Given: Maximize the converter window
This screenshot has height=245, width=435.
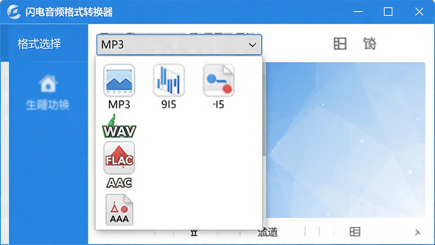Looking at the screenshot, I should (388, 11).
